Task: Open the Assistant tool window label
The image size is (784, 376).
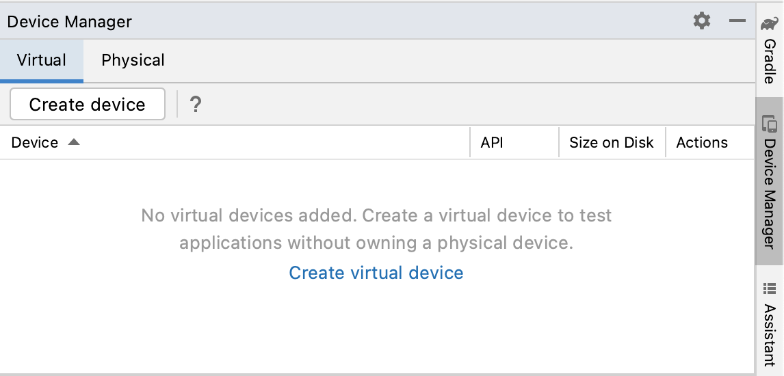Action: pos(770,335)
